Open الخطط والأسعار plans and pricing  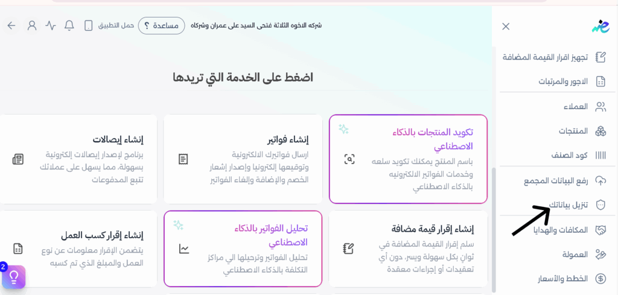(563, 279)
